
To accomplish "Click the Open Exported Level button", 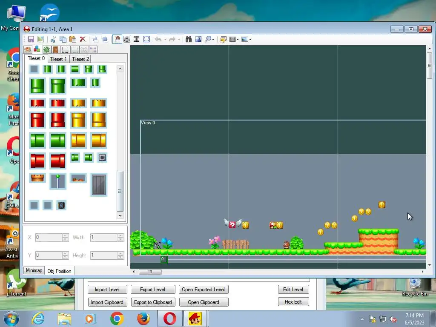I will coord(203,290).
